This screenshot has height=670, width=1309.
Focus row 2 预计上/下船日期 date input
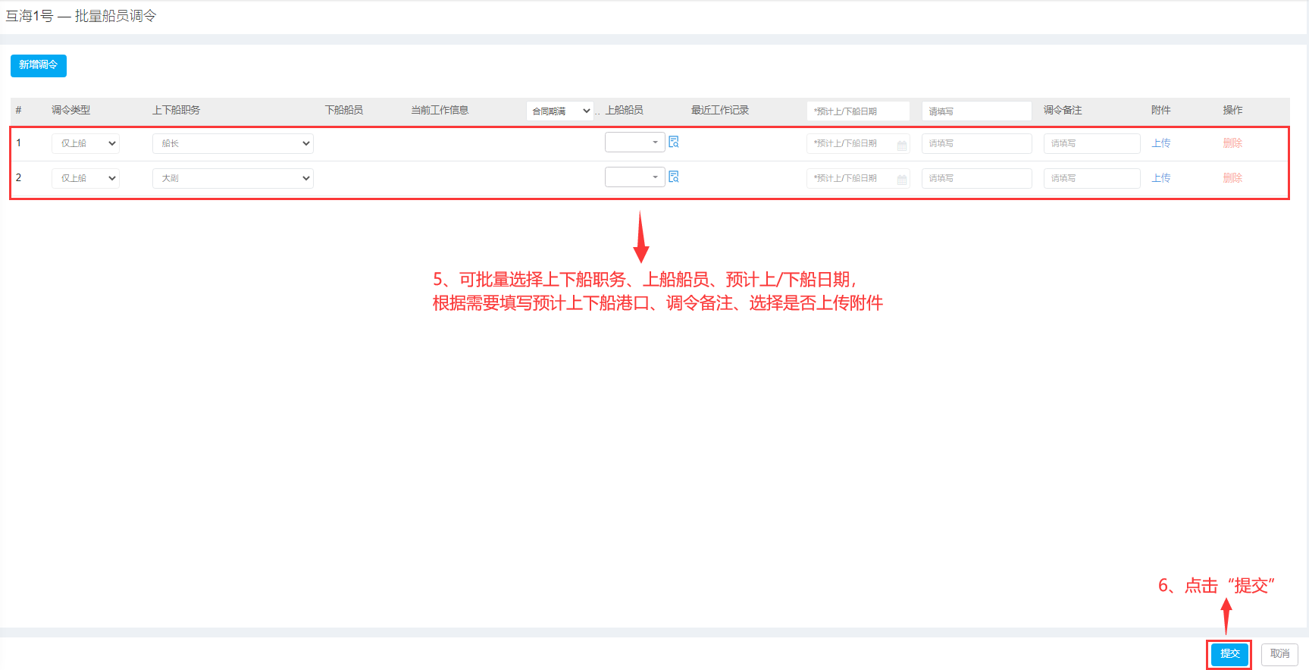coord(858,178)
